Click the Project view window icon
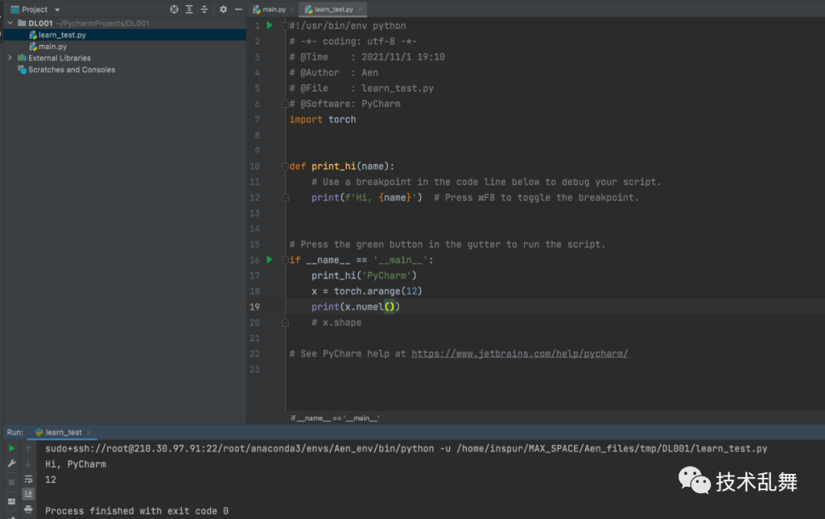Screen dimensions: 825x519 15,9
